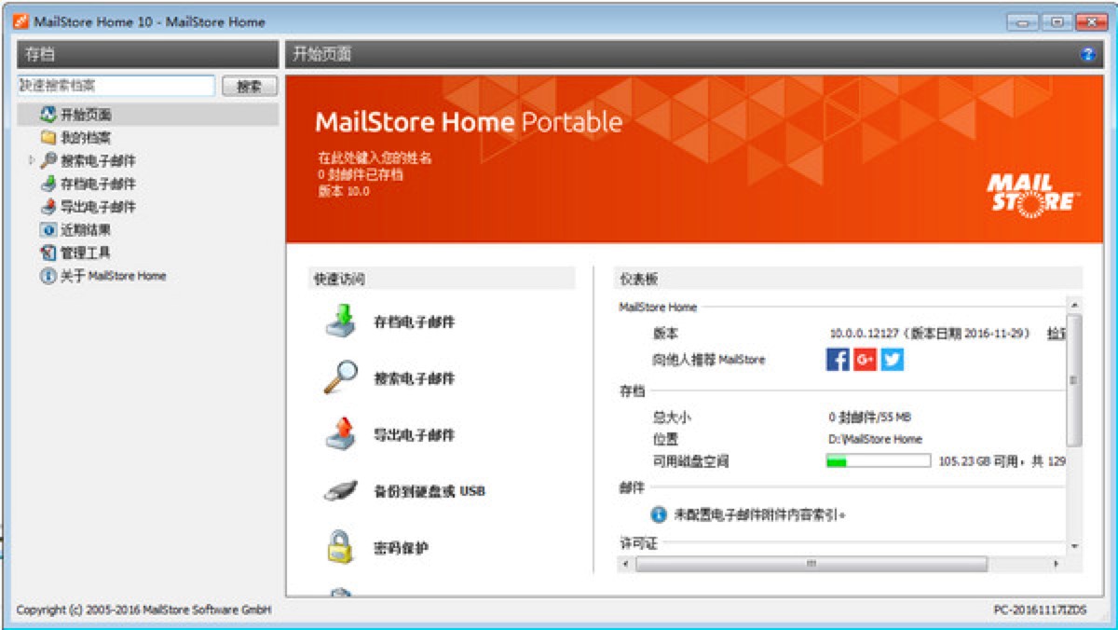
Task: Click the copyright MailStore Software GmbH text
Action: (x=143, y=610)
